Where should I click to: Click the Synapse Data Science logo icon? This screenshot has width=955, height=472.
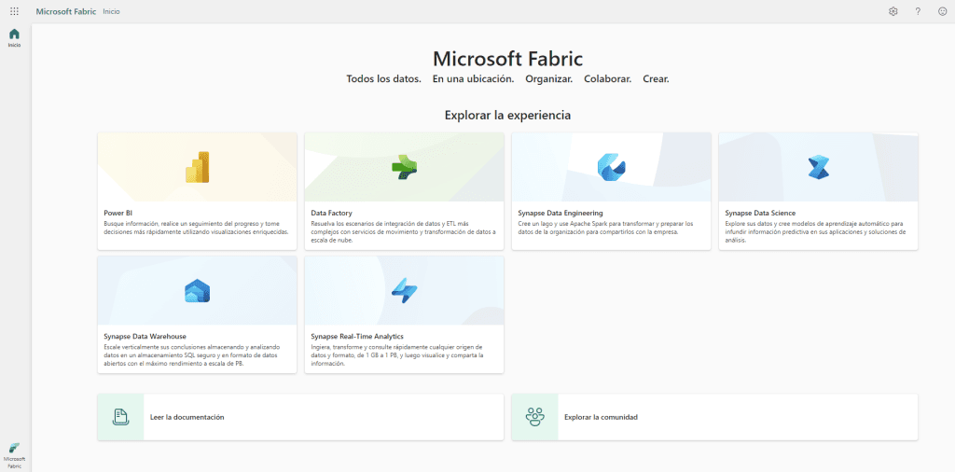click(819, 167)
